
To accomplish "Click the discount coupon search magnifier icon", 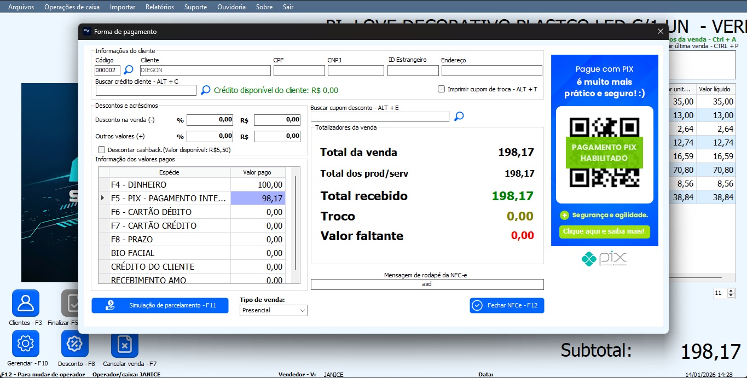I will (x=459, y=116).
